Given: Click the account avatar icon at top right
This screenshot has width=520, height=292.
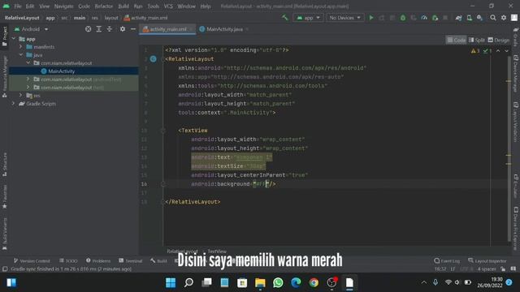Looking at the screenshot, I should (x=514, y=18).
